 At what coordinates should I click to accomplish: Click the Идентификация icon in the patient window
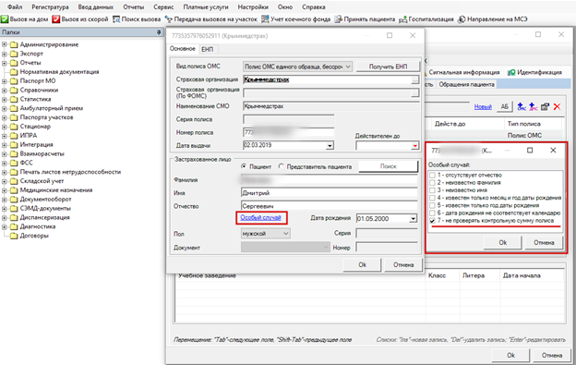coord(511,72)
